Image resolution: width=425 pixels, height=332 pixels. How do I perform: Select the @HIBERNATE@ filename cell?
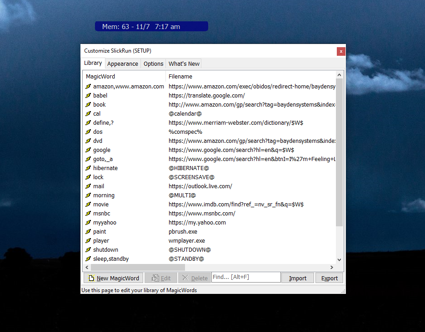[x=189, y=168]
